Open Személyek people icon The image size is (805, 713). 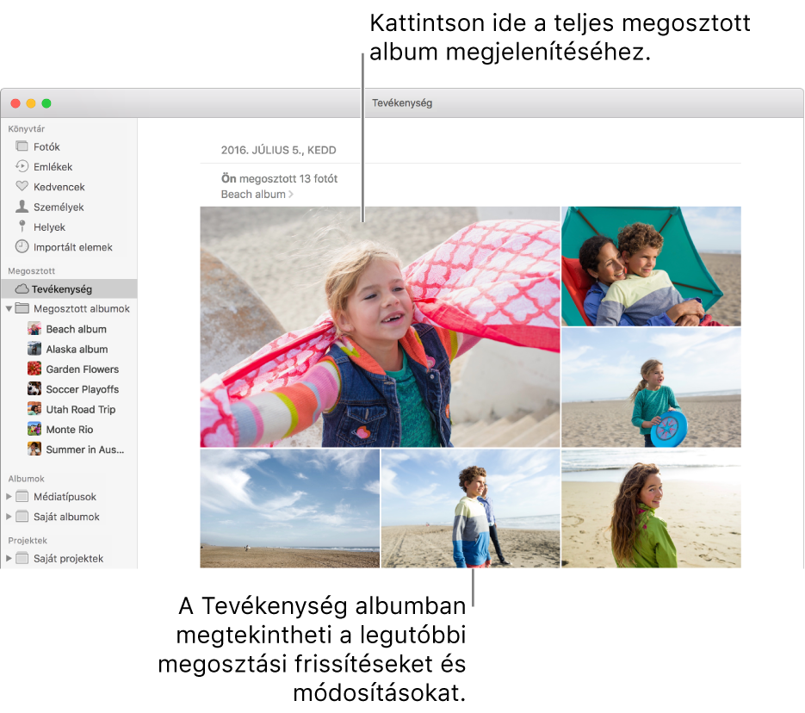[22, 207]
